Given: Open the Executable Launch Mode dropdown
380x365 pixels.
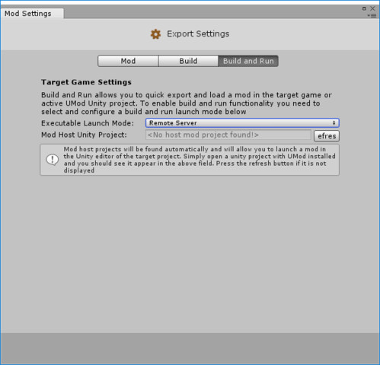Looking at the screenshot, I should tap(242, 123).
